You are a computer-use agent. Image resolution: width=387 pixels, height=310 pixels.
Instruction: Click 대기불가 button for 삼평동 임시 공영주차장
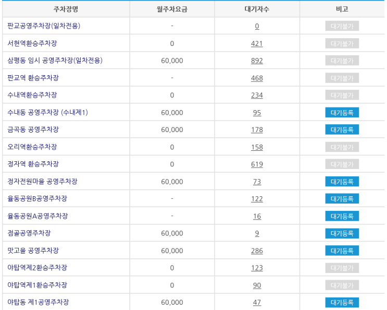pos(342,61)
